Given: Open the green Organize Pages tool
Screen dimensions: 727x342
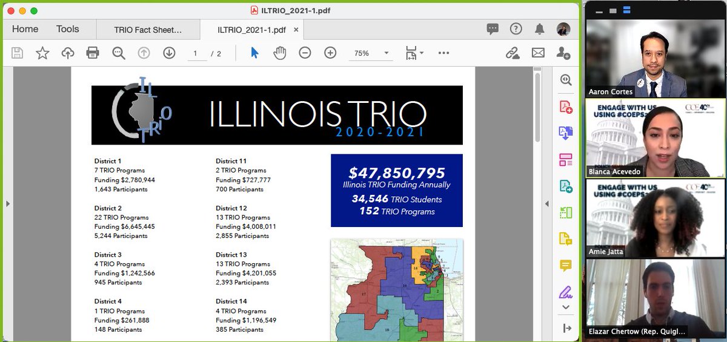Looking at the screenshot, I should 566,212.
